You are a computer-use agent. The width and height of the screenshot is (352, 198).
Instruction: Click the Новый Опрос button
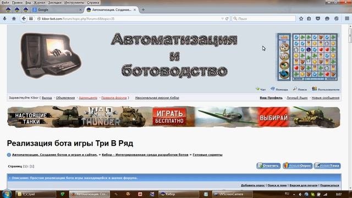click(x=298, y=166)
